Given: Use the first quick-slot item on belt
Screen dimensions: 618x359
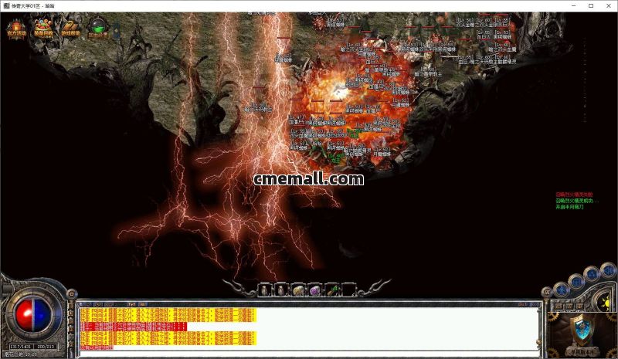Looking at the screenshot, I should click(x=265, y=290).
